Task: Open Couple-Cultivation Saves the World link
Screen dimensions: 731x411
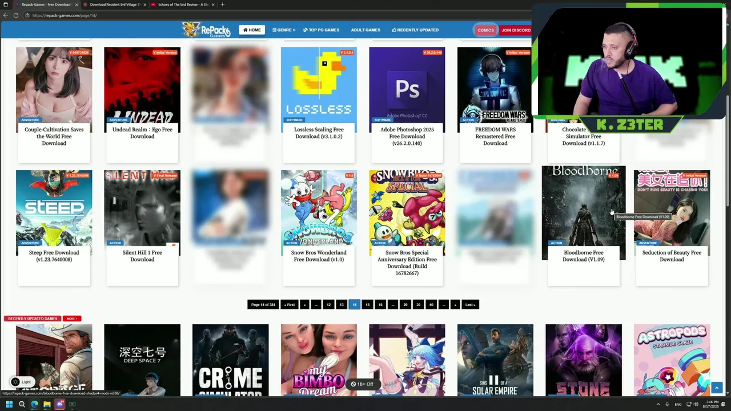Action: pos(54,136)
